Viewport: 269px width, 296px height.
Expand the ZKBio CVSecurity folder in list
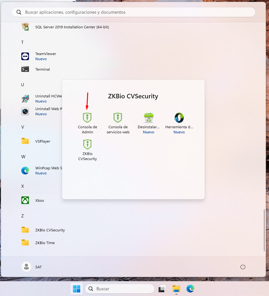[25, 230]
